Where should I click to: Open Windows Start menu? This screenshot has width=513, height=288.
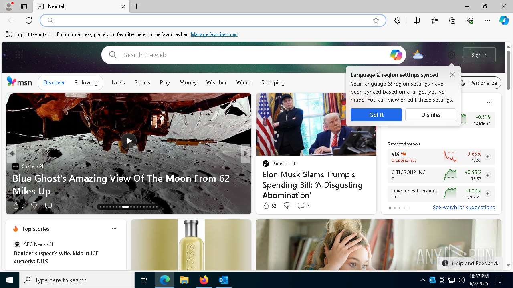pyautogui.click(x=10, y=280)
